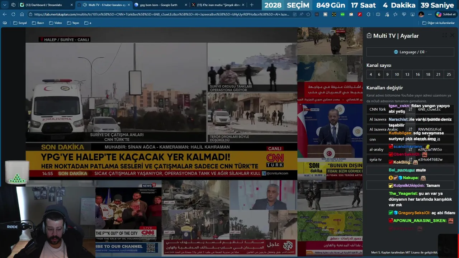Screen dimensions: 459x258
Task: Set channel count to 21
Action: point(438,75)
